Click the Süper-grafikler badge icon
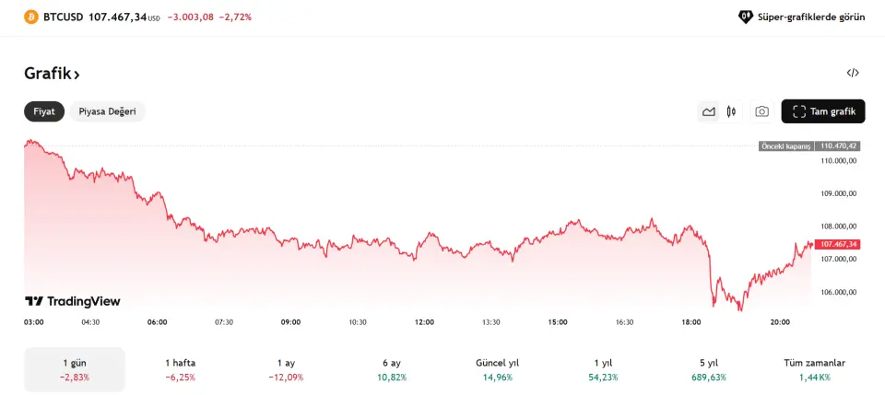This screenshot has height=395, width=885. click(746, 17)
